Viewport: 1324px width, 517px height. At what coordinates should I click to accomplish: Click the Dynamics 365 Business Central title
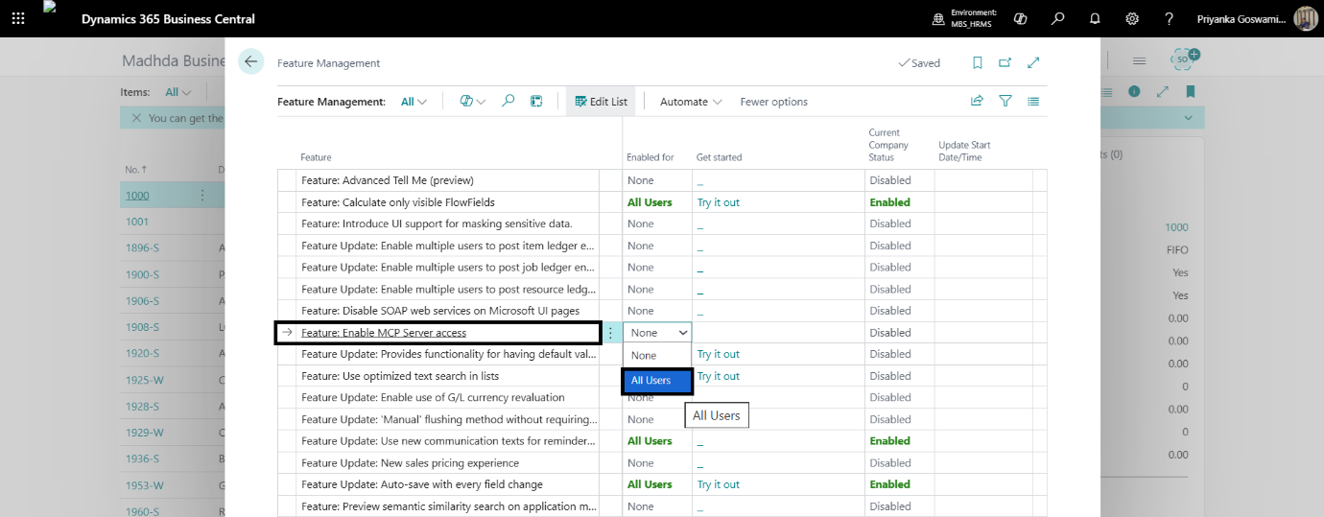(168, 19)
